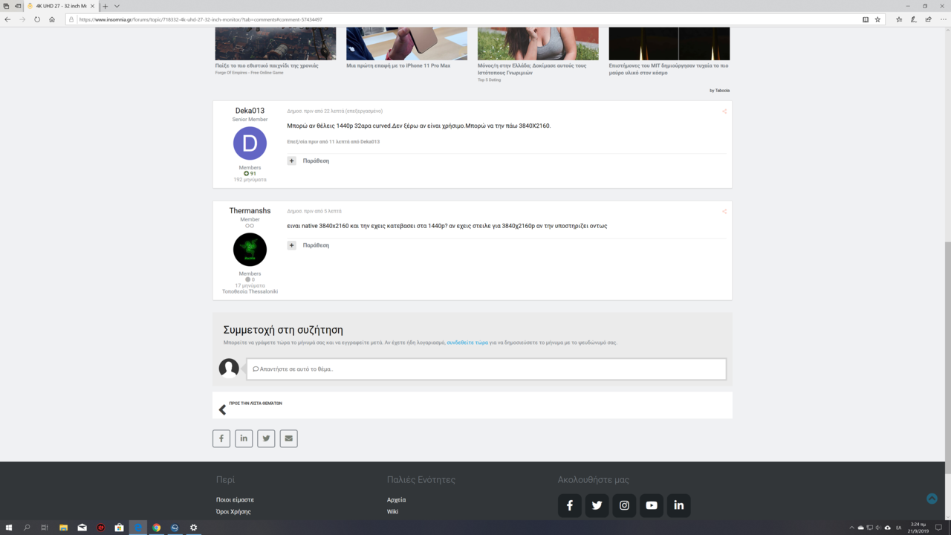Share this page using the share icon
The height and width of the screenshot is (535, 951).
pyautogui.click(x=928, y=19)
